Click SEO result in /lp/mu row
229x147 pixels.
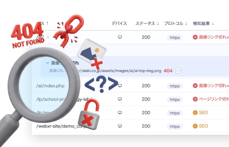[203, 112]
